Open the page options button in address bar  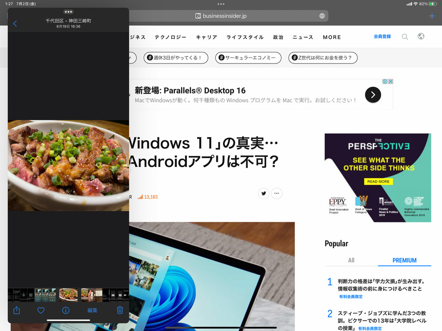pos(322,16)
